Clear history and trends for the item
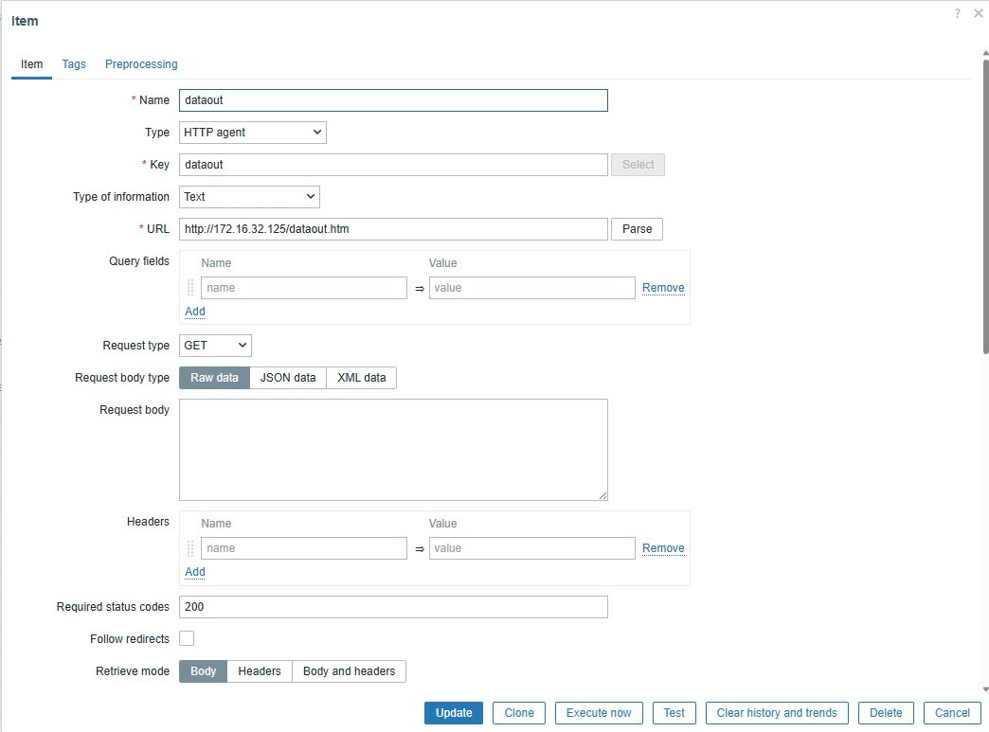The image size is (989, 732). point(776,712)
